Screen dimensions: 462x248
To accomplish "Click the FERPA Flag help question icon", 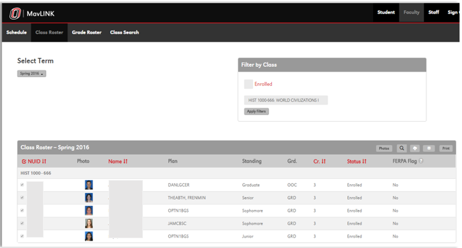I will click(x=421, y=162).
